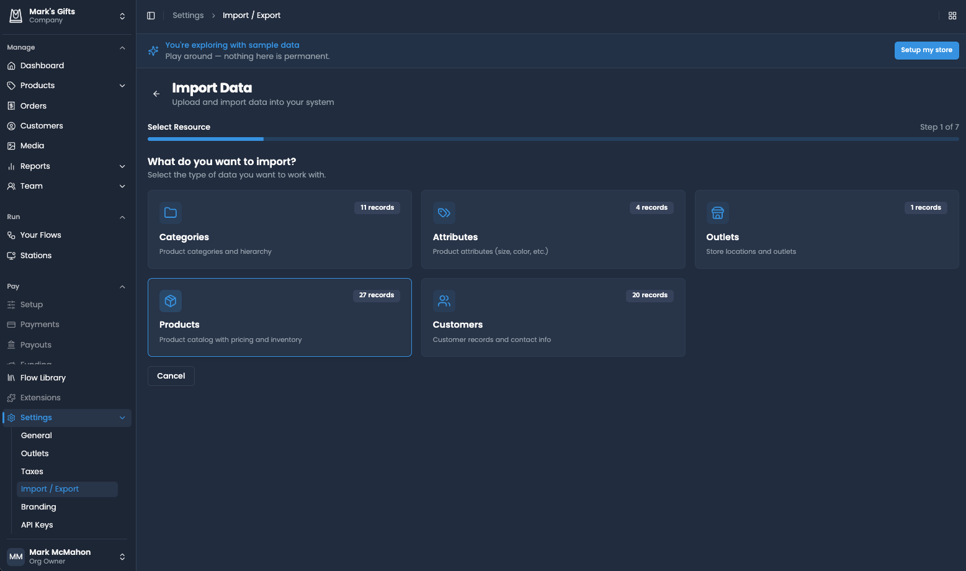Select Import / Export in sidebar
The width and height of the screenshot is (966, 571).
[67, 489]
